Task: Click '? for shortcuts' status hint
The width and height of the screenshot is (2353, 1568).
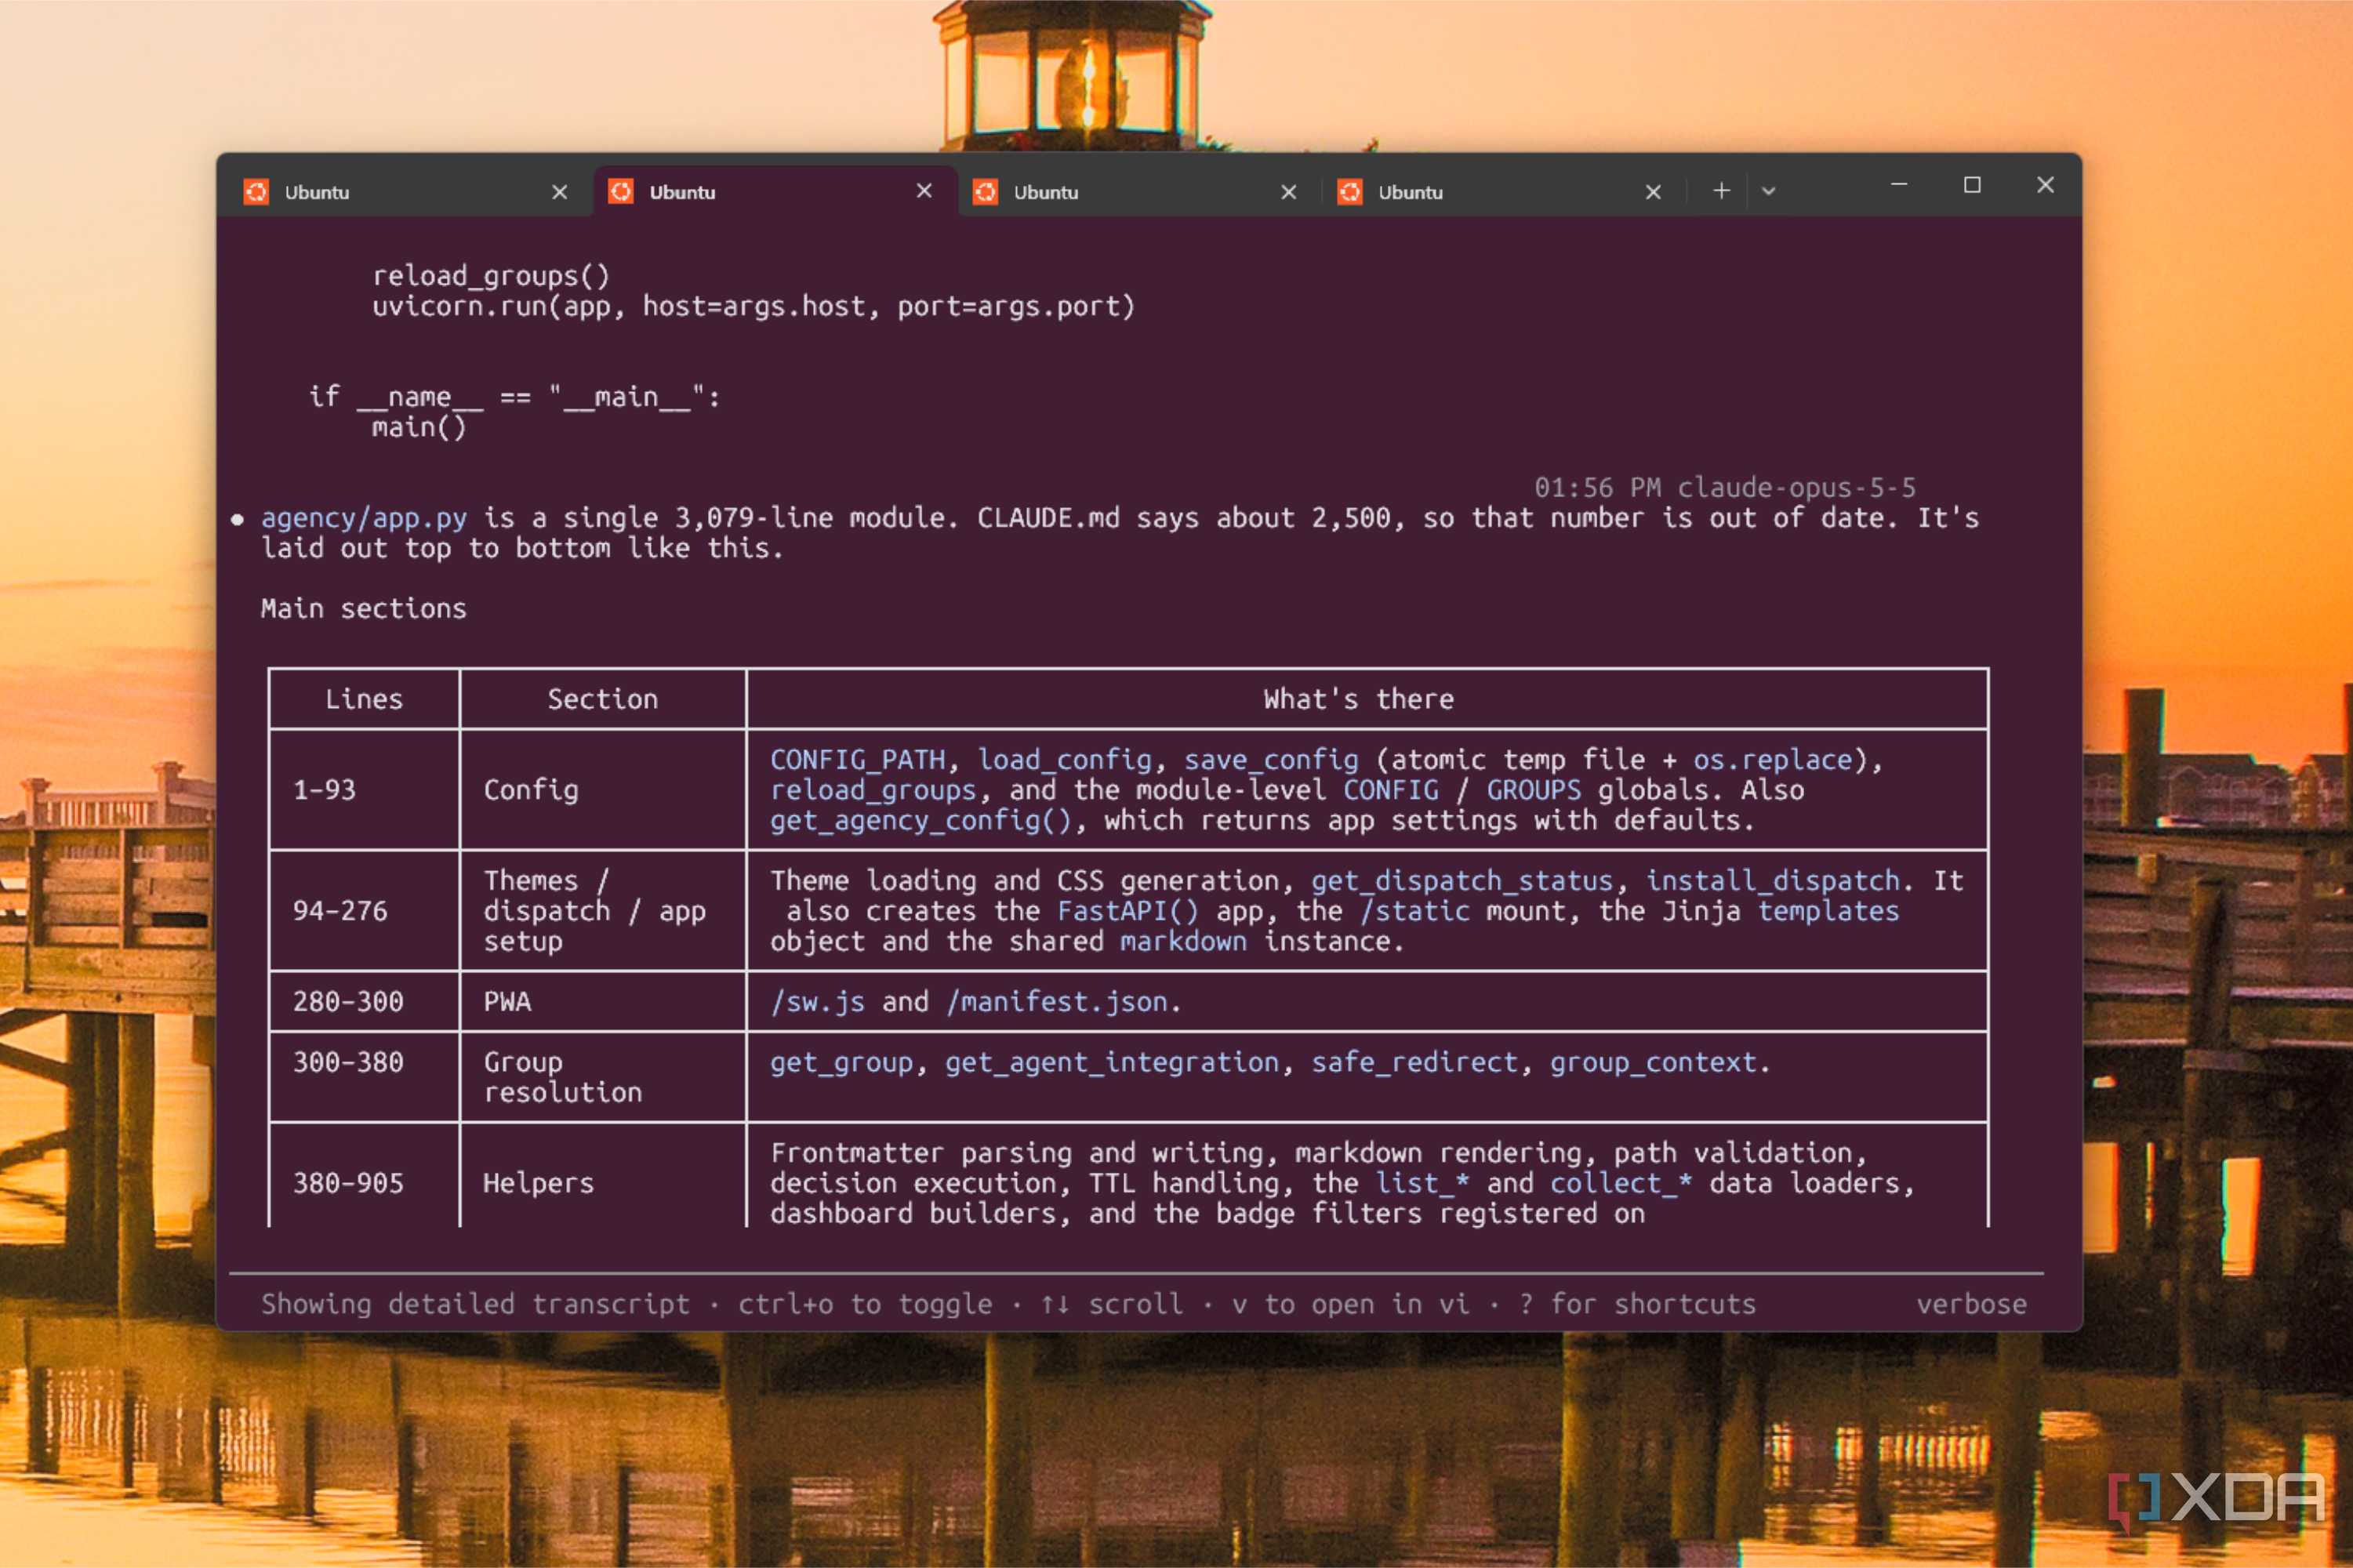Action: point(1637,1304)
